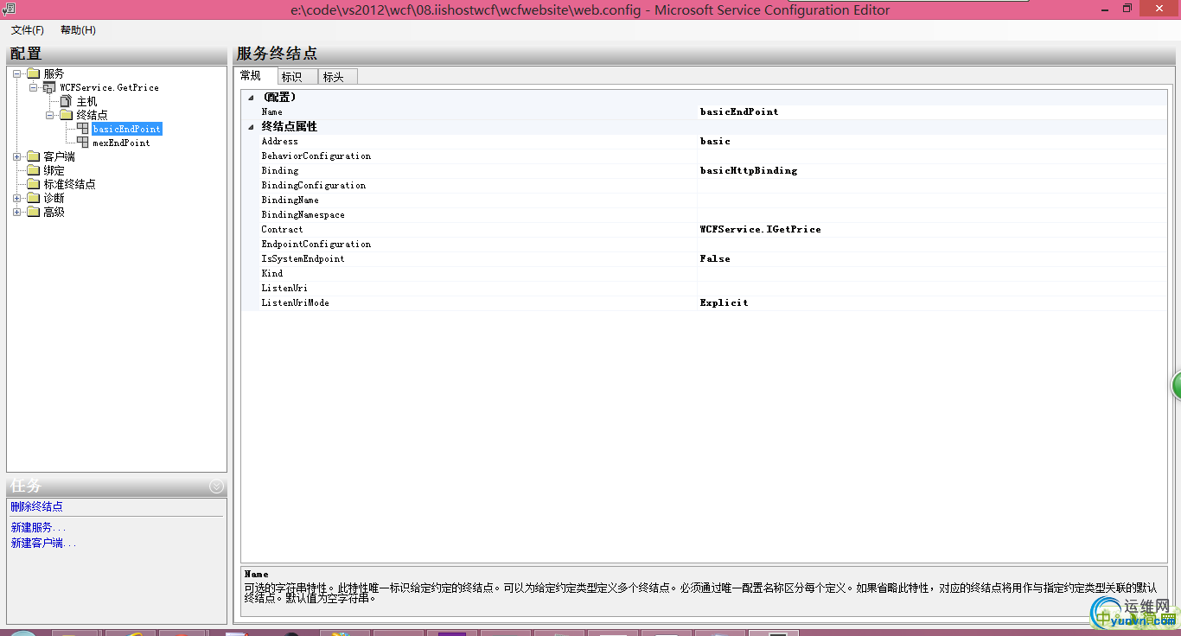Click the ListenUri value field

932,288
